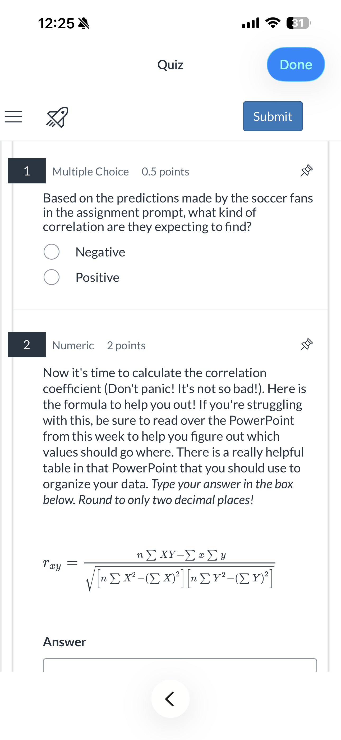This screenshot has height=740, width=341.
Task: Tap the Quiz page title
Action: pyautogui.click(x=170, y=65)
